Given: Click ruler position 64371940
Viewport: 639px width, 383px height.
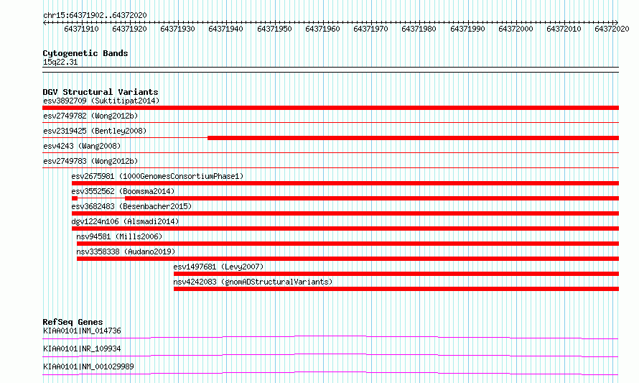Looking at the screenshot, I should [225, 29].
